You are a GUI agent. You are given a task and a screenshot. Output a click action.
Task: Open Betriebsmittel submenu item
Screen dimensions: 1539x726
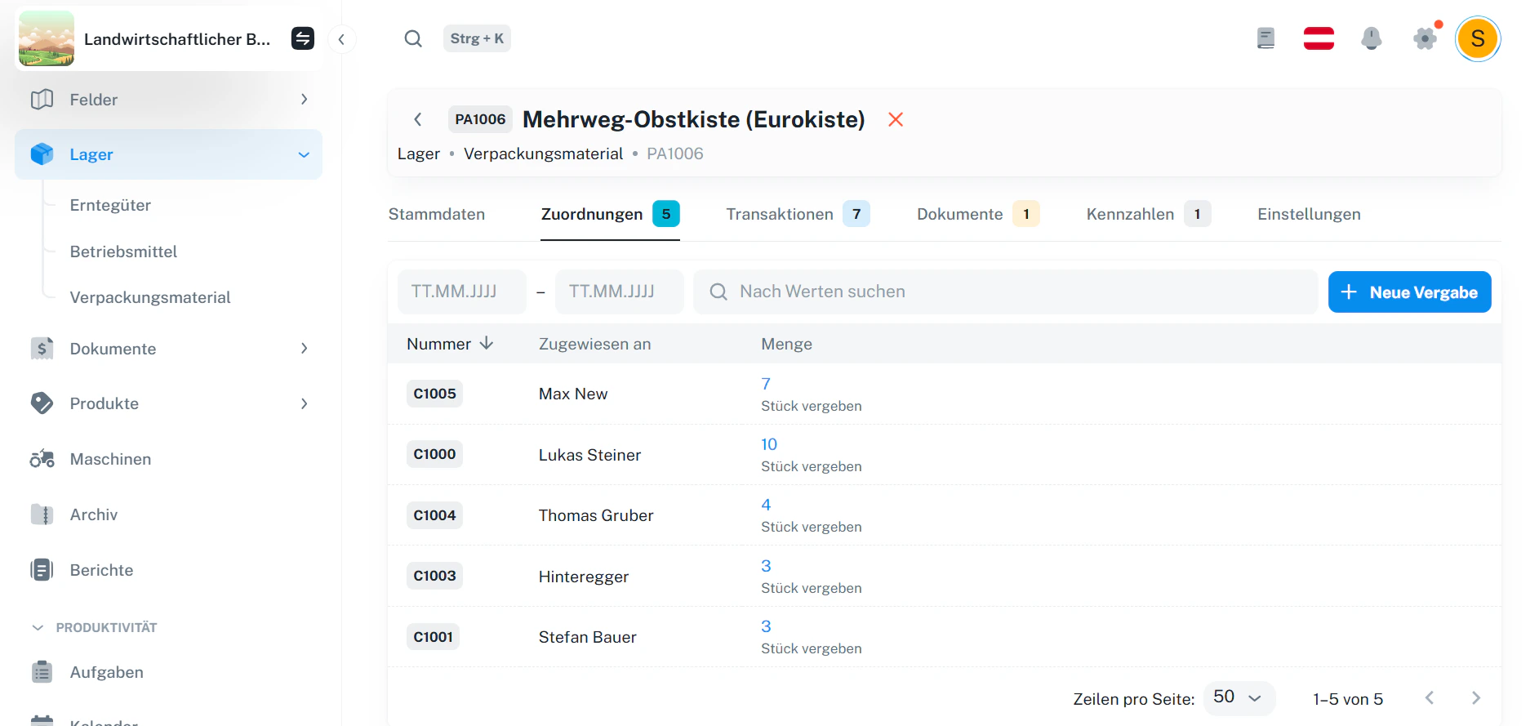click(123, 252)
